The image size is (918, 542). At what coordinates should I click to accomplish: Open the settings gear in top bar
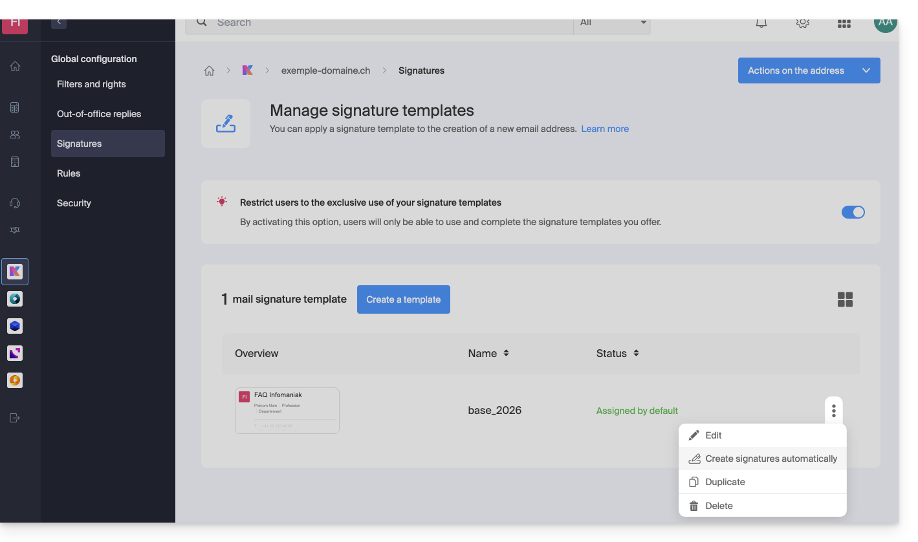pyautogui.click(x=802, y=23)
